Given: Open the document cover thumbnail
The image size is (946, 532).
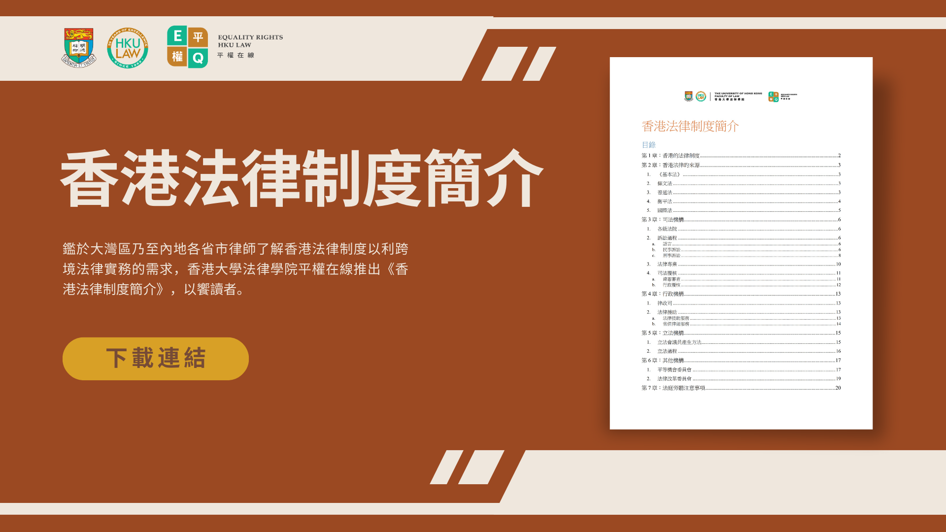Looking at the screenshot, I should (741, 243).
